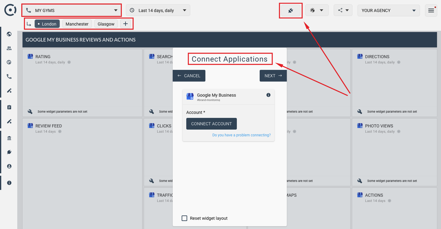Image resolution: width=441 pixels, height=229 pixels.
Task: Click the CANCEL button in the dialog
Action: coord(189,76)
